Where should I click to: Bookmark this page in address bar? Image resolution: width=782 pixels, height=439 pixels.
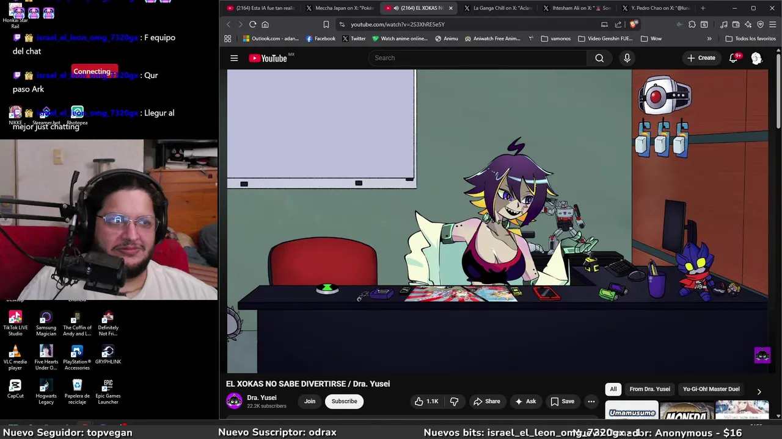[x=326, y=24]
